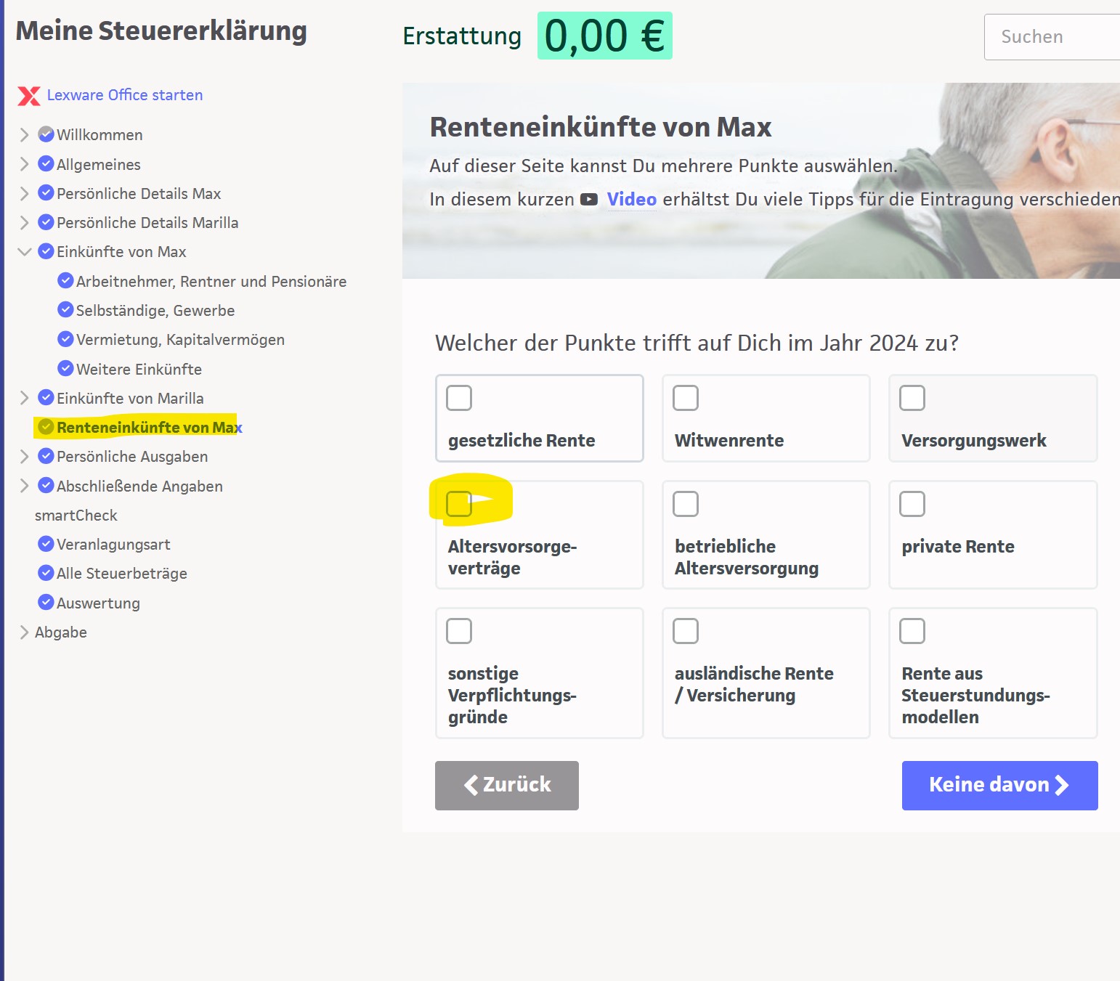
Task: Click the YouTube video icon in the banner
Action: point(589,200)
